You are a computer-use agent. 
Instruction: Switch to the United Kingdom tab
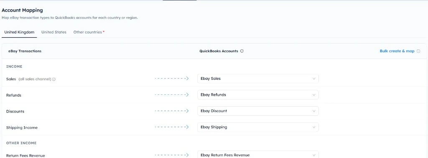click(19, 32)
